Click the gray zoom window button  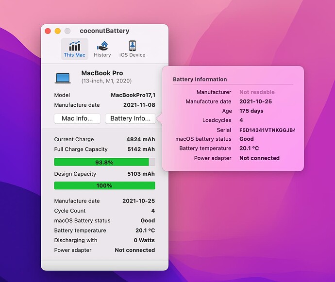(67, 31)
